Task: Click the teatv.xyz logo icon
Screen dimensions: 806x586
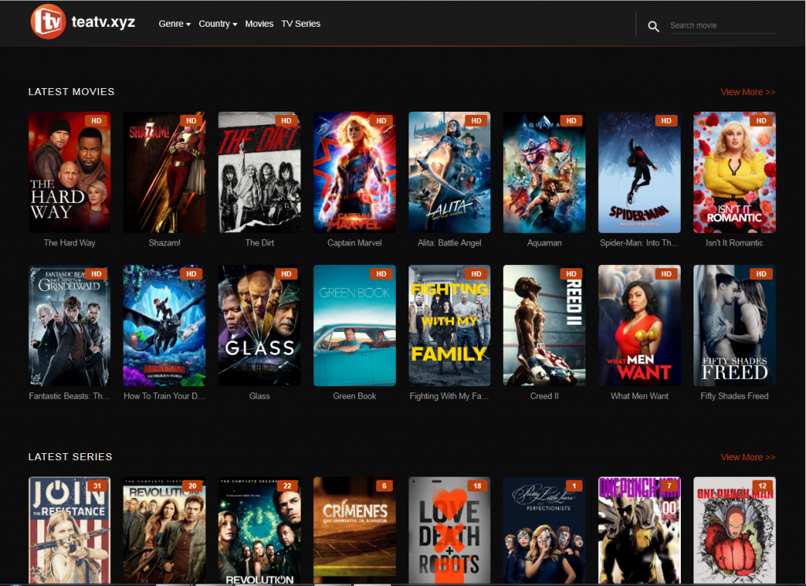Action: 48,21
